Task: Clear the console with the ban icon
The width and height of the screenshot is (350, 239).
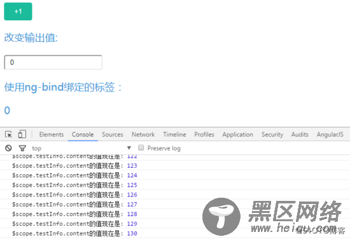Action: [8, 148]
